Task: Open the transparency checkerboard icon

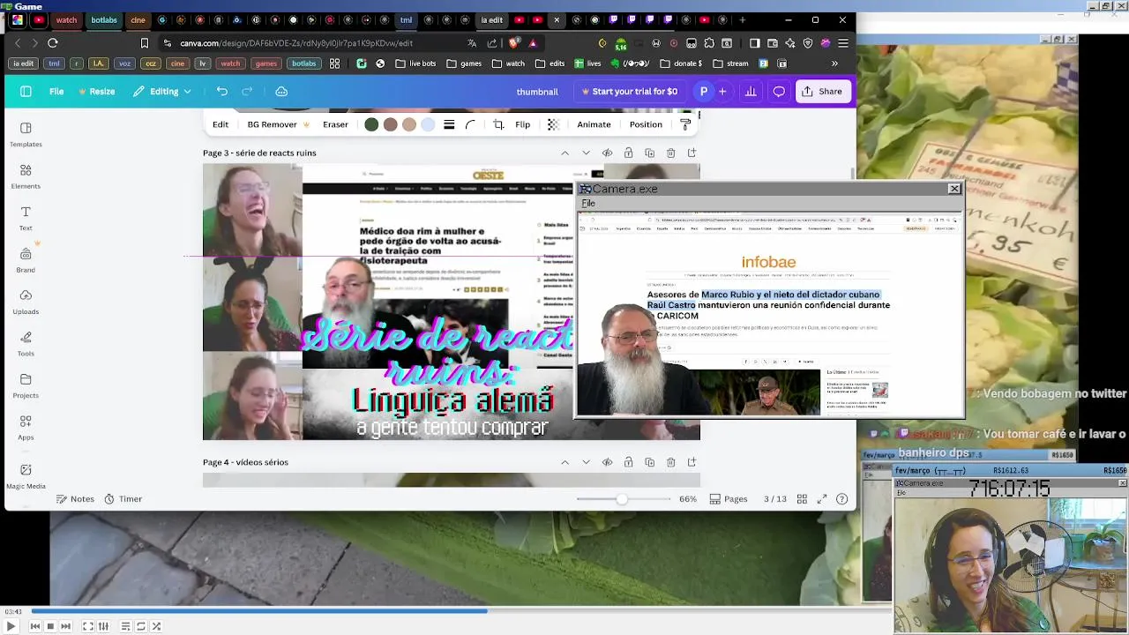Action: click(x=553, y=124)
